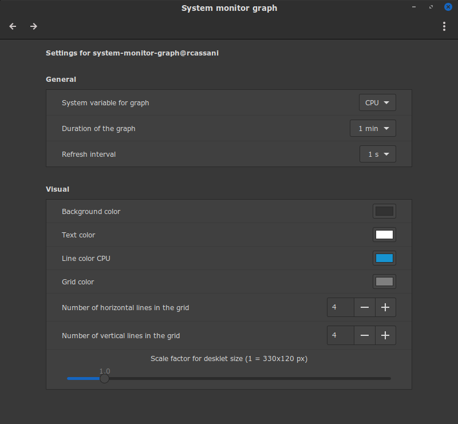Expand the Refresh interval dropdown
Image resolution: width=458 pixels, height=424 pixels.
378,154
